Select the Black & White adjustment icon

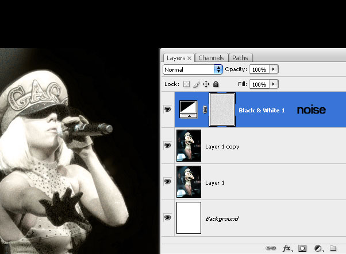(188, 109)
